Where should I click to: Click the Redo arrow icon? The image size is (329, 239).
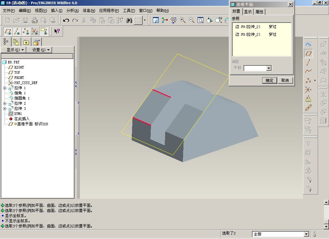[x=75, y=20]
